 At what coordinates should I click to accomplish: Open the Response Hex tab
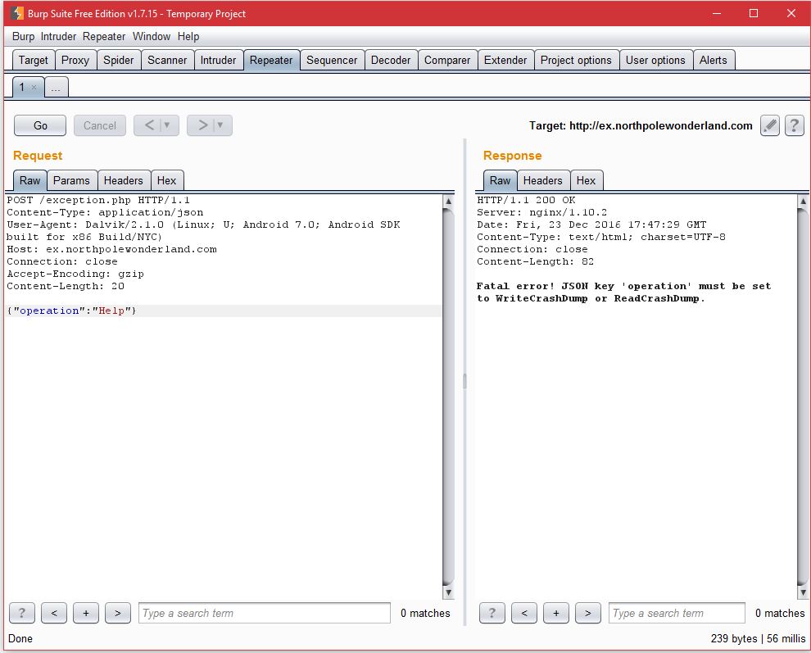(x=586, y=180)
